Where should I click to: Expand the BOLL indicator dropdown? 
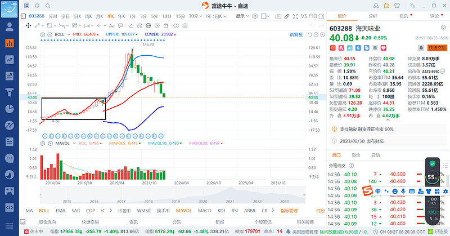(69, 34)
